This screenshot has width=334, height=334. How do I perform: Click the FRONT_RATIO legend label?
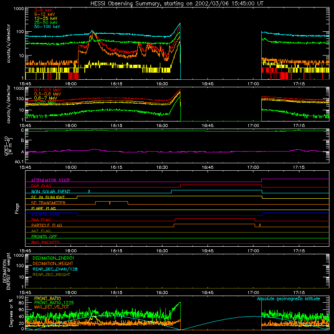pyautogui.click(x=48, y=299)
